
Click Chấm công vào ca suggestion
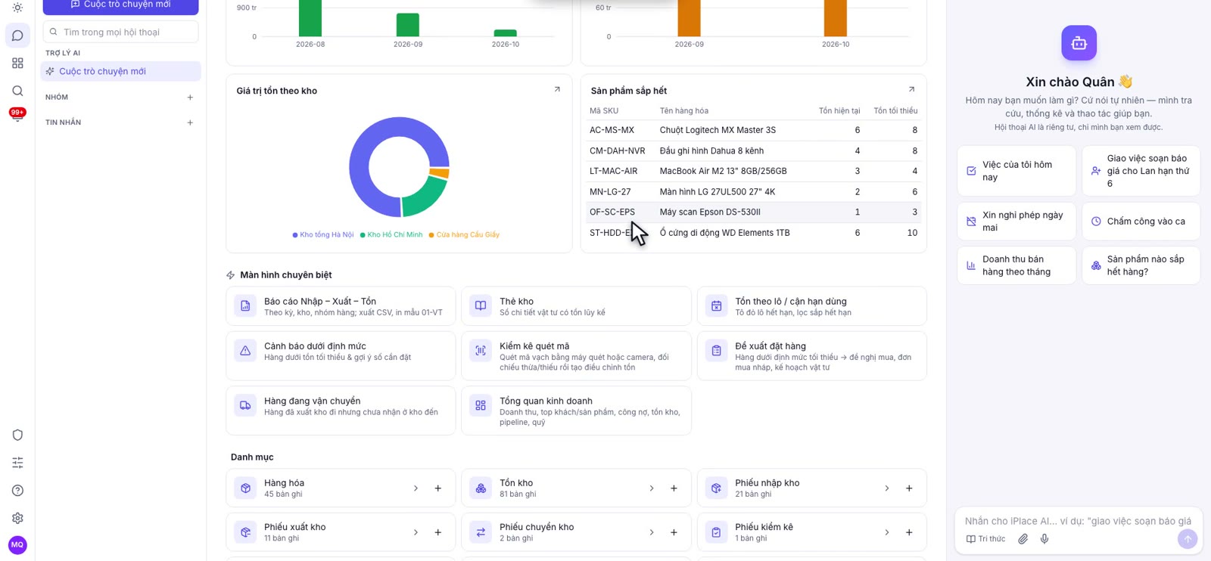(1141, 222)
